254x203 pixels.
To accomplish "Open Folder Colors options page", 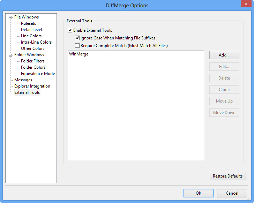I will pyautogui.click(x=33, y=67).
